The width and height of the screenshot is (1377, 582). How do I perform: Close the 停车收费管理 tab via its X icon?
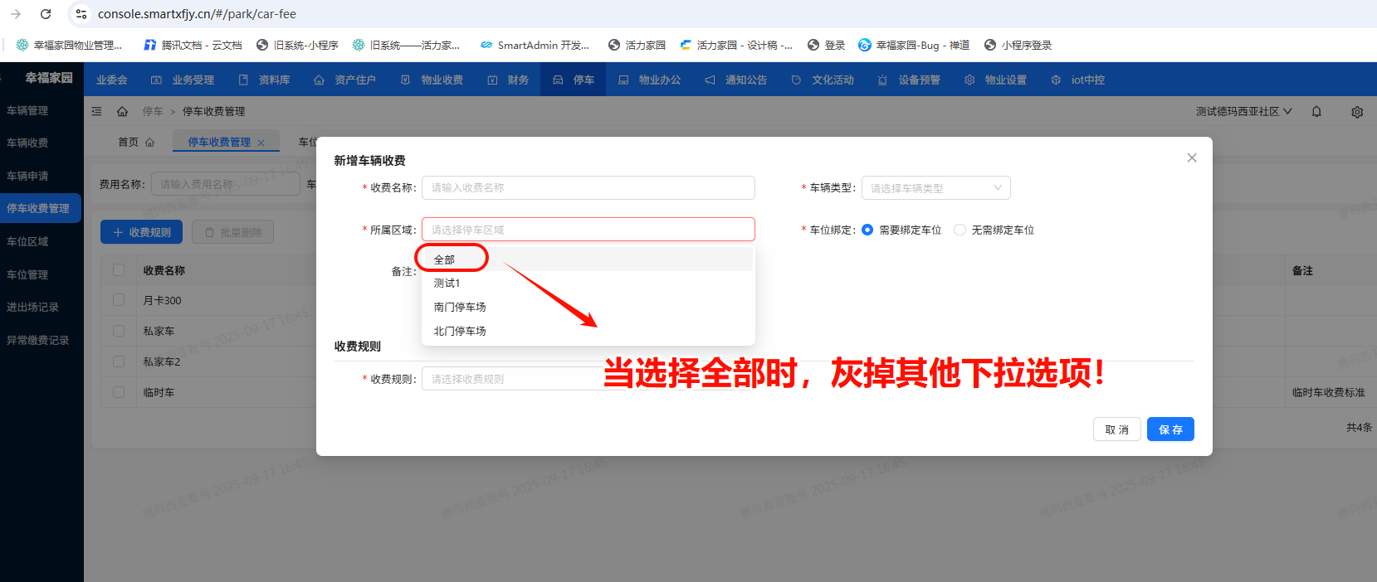coord(261,143)
